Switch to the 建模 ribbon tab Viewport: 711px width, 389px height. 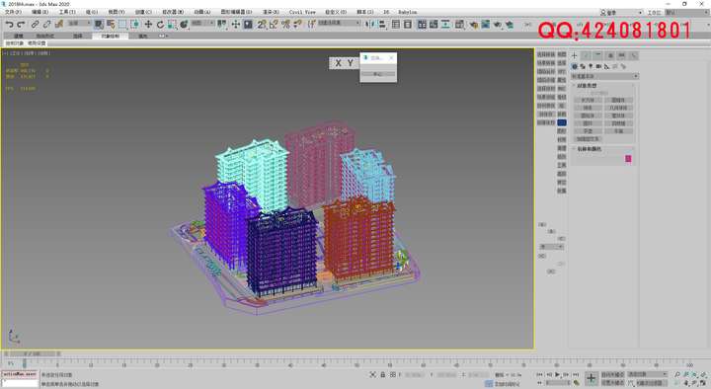[x=18, y=36]
